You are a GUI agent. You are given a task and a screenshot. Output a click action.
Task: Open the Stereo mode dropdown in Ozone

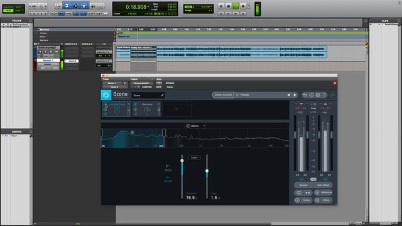tap(195, 126)
